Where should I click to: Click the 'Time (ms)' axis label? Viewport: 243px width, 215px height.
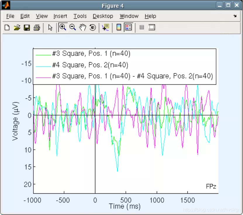point(125,206)
